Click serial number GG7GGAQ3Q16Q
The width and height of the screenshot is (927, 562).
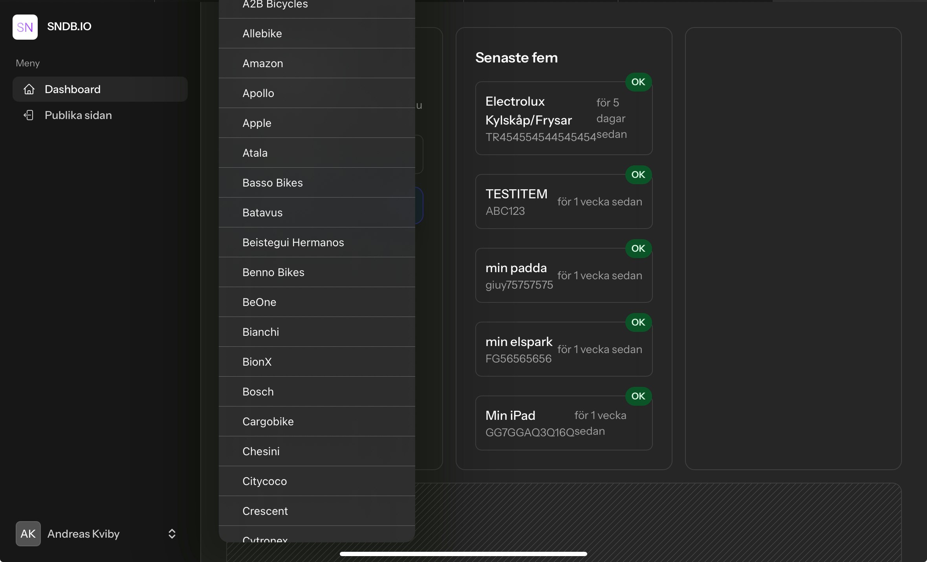click(530, 432)
